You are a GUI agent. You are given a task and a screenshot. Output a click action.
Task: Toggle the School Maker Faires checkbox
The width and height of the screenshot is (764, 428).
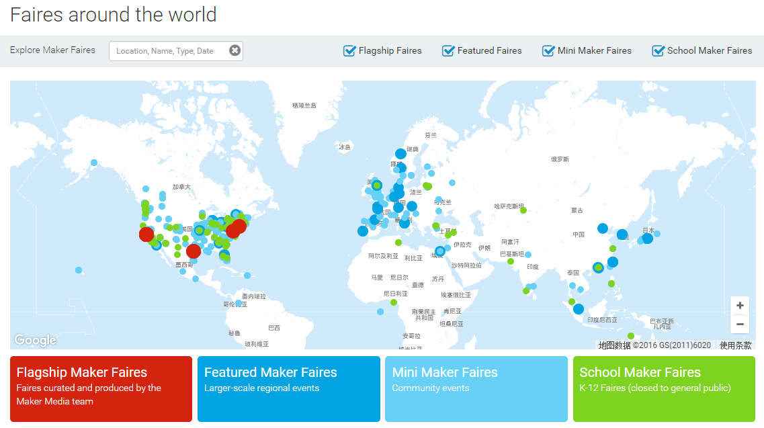(x=658, y=50)
